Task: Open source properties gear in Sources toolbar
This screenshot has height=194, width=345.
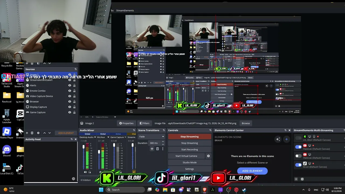Action: (38, 133)
